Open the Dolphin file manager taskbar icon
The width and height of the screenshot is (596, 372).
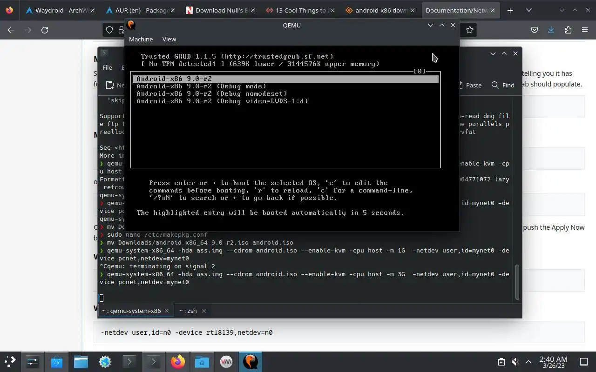point(81,361)
